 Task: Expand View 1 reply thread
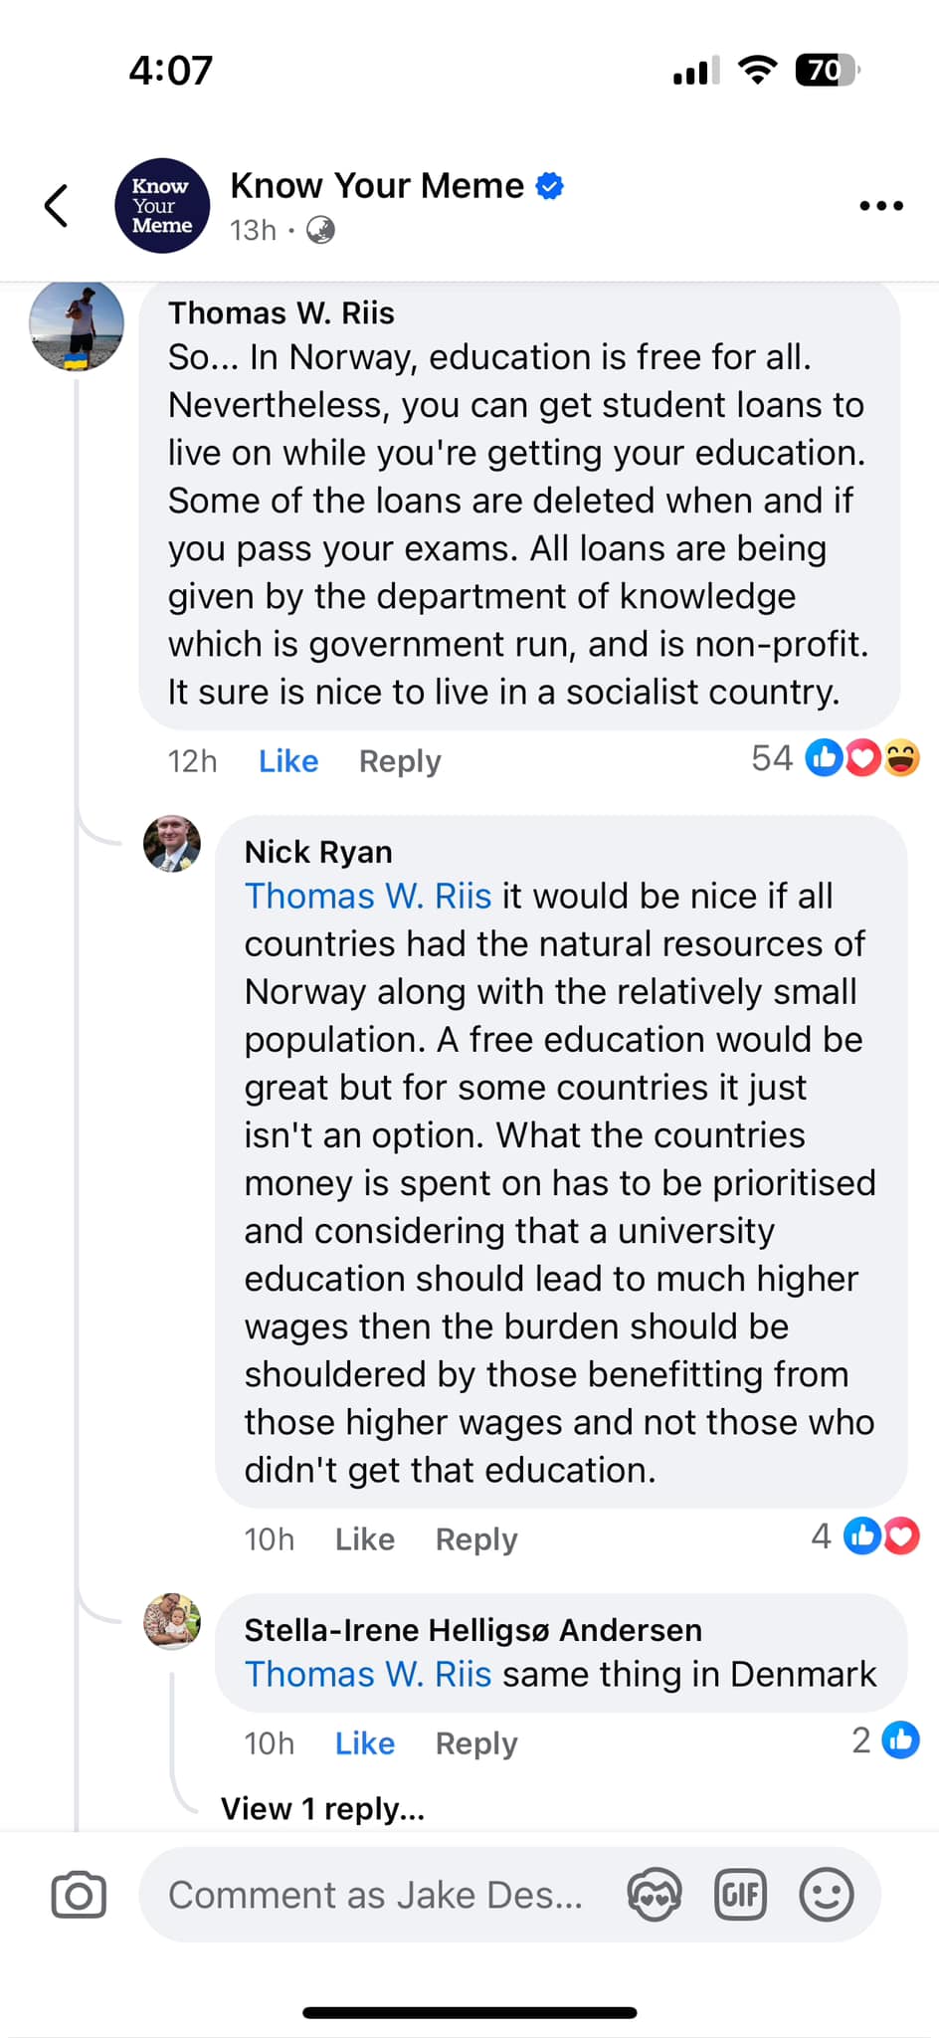click(x=322, y=1808)
